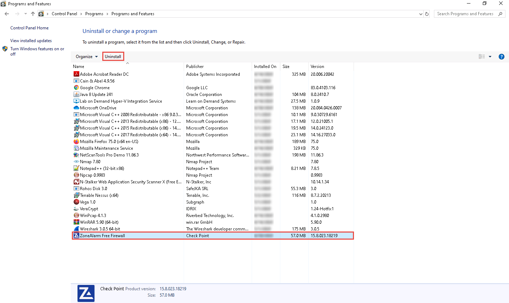Screen dimensions: 509x303
Task: Navigate to Control Panel breadcrumb
Action: tap(64, 14)
